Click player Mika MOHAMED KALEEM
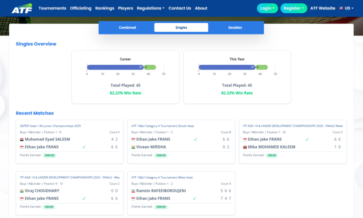Screen dimensions: 363x218 pyautogui.click(x=271, y=147)
